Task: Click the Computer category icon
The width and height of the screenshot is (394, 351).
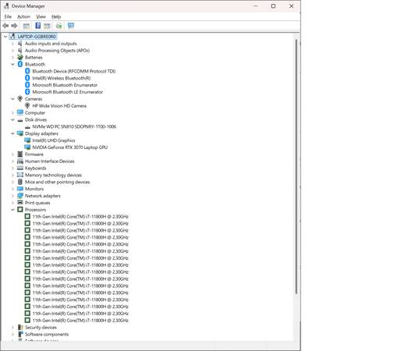Action: [20, 112]
